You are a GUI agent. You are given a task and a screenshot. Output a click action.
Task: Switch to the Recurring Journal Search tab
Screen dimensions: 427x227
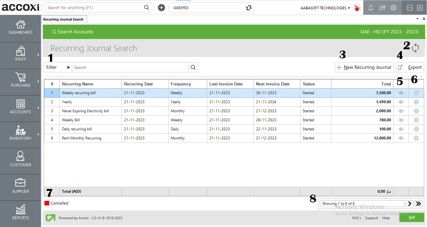[x=64, y=19]
